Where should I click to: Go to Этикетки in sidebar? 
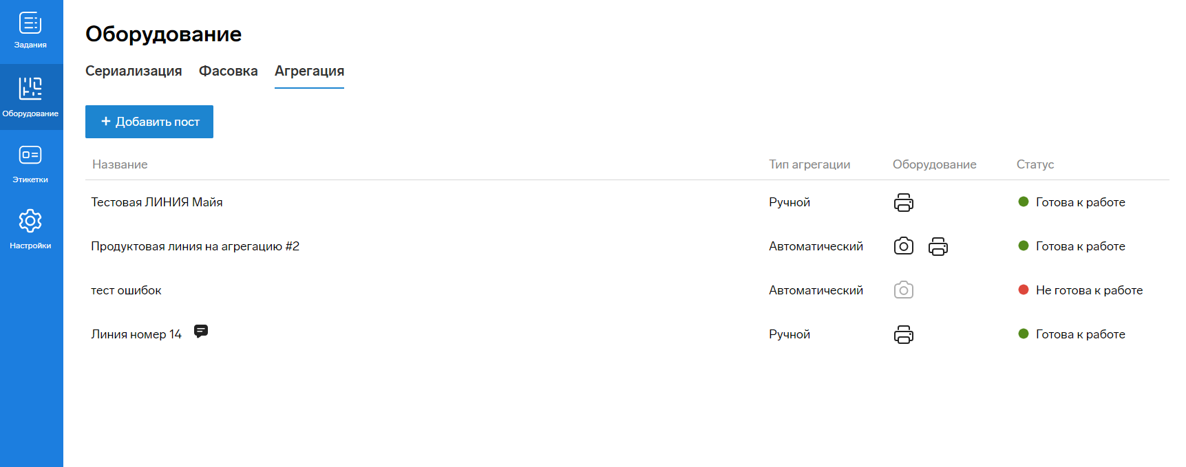30,163
